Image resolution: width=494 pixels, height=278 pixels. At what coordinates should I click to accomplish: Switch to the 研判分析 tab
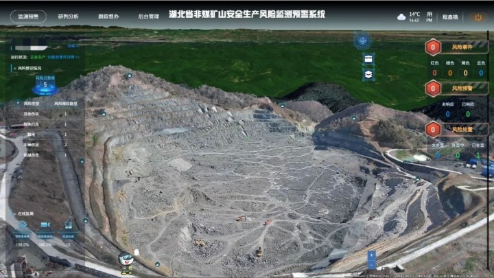click(x=68, y=16)
